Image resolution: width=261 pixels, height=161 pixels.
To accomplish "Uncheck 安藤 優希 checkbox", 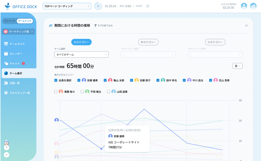I will tap(79, 80).
